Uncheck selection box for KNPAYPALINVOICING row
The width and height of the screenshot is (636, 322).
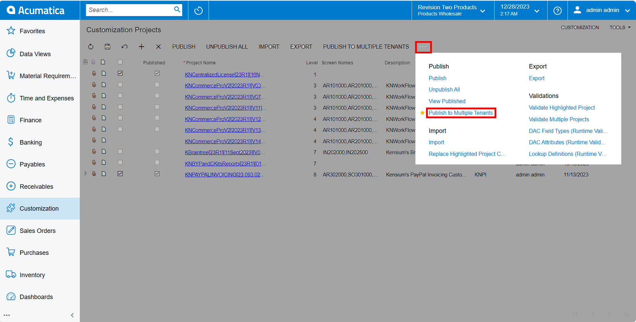click(x=120, y=174)
